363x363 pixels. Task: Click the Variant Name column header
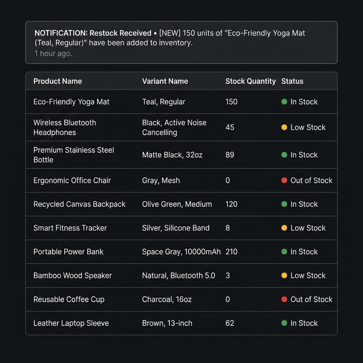pos(165,81)
